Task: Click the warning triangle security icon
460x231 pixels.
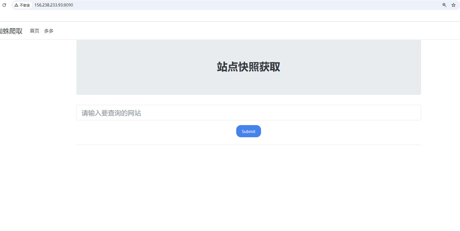Action: click(x=16, y=5)
